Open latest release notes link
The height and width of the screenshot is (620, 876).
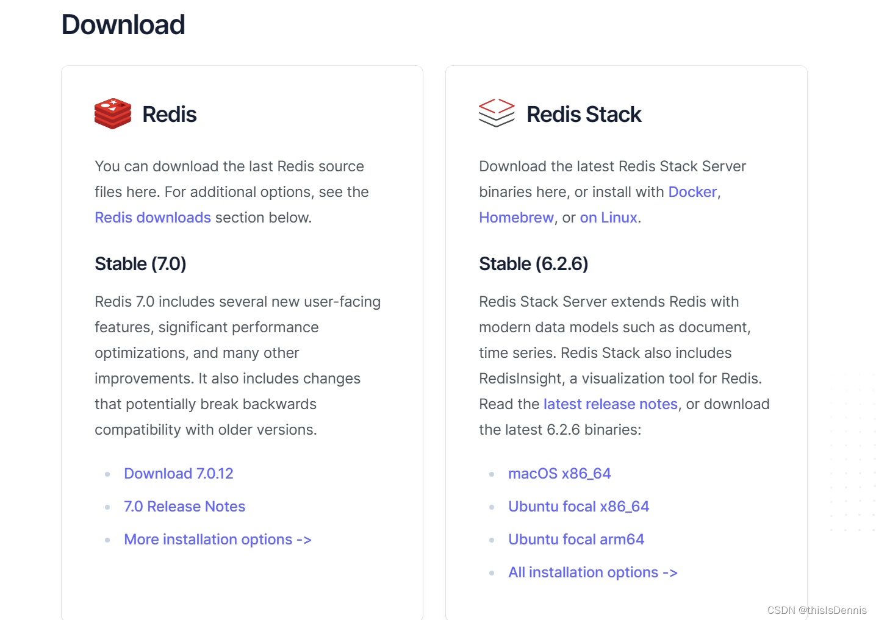point(610,404)
